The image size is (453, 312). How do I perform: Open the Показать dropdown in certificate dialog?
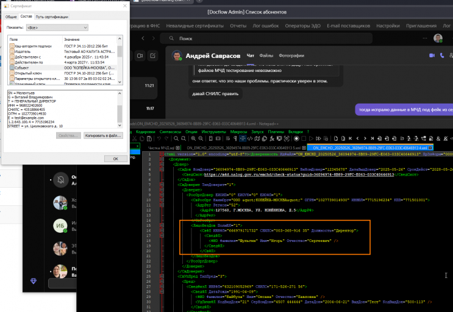pyautogui.click(x=56, y=27)
